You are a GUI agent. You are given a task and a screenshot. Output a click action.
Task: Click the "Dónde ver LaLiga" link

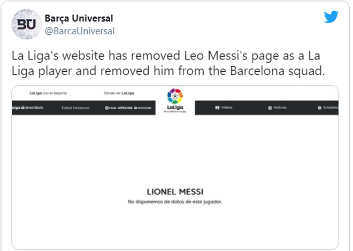pos(119,93)
